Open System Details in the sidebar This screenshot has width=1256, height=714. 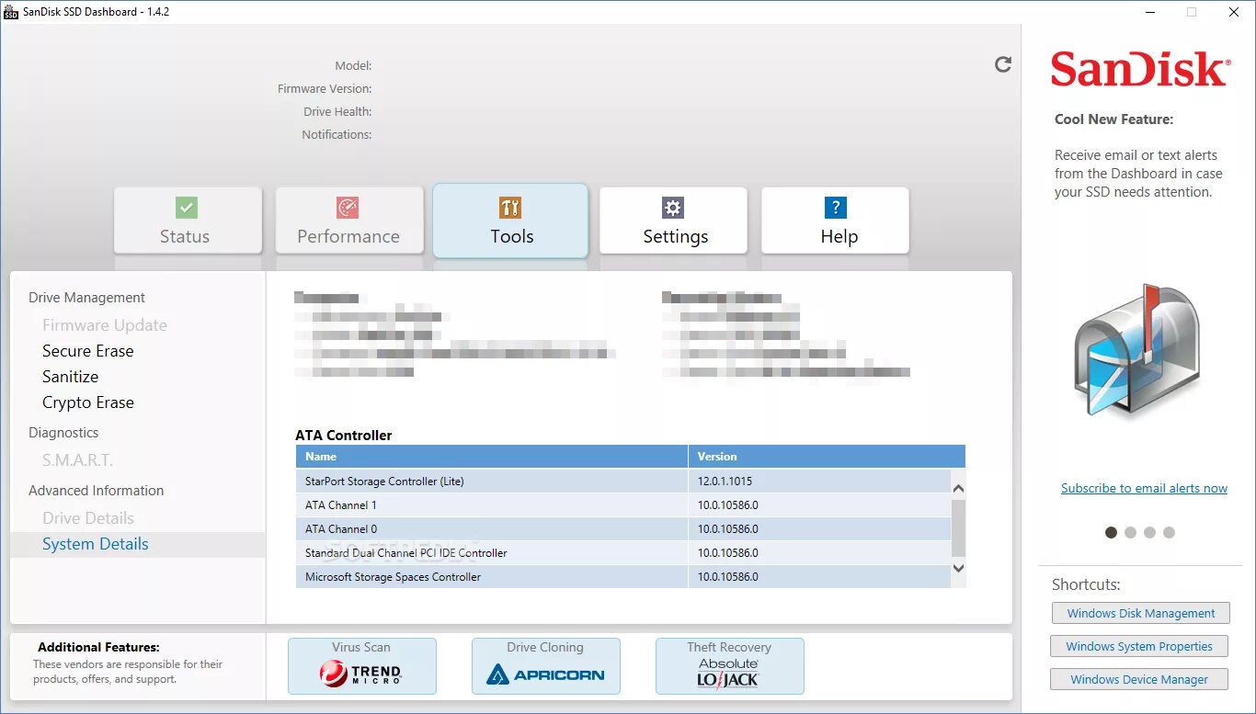point(95,544)
